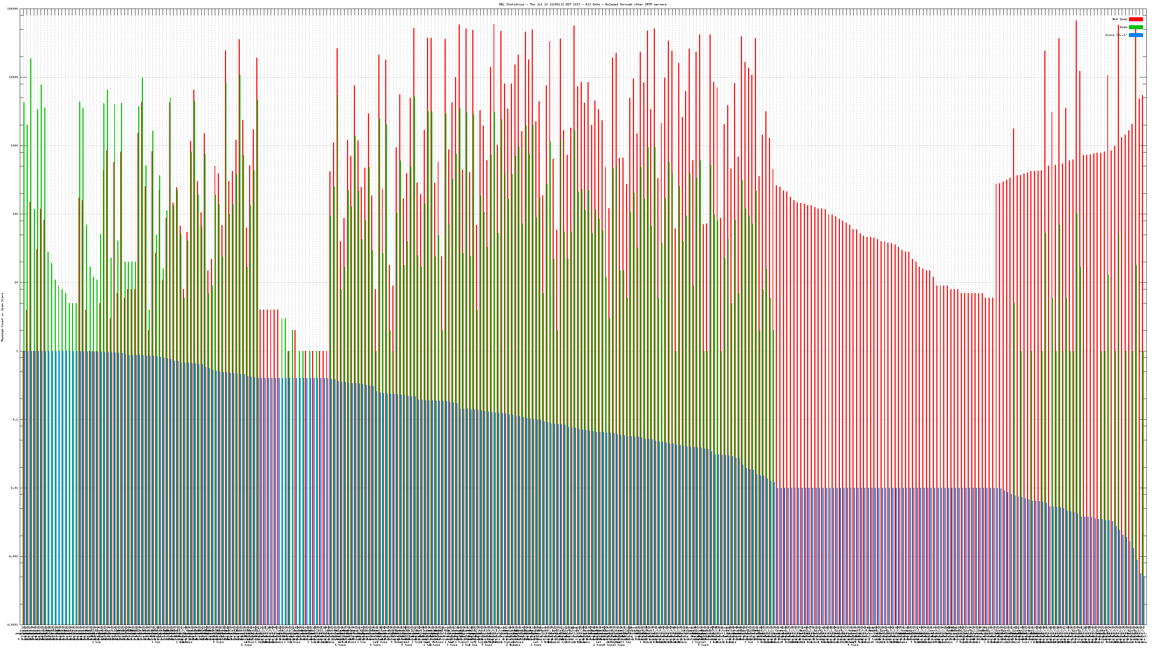
Task: Click the RBL Statistics chart title
Action: [x=582, y=4]
